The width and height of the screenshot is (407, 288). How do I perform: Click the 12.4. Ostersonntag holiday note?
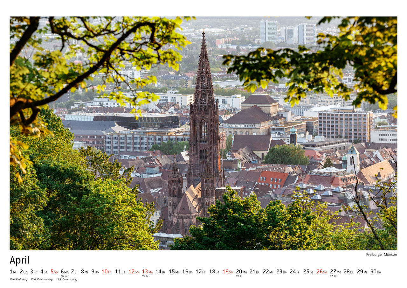pos(42,279)
